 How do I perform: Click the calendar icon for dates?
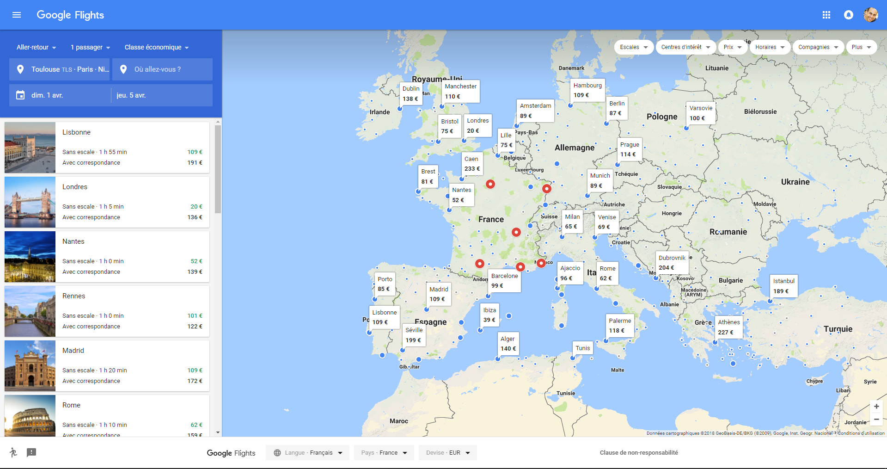pyautogui.click(x=20, y=95)
